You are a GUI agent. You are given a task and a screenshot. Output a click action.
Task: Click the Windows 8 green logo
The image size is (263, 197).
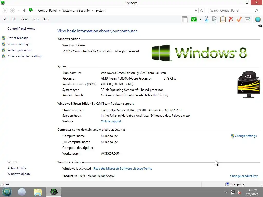[x=199, y=53]
